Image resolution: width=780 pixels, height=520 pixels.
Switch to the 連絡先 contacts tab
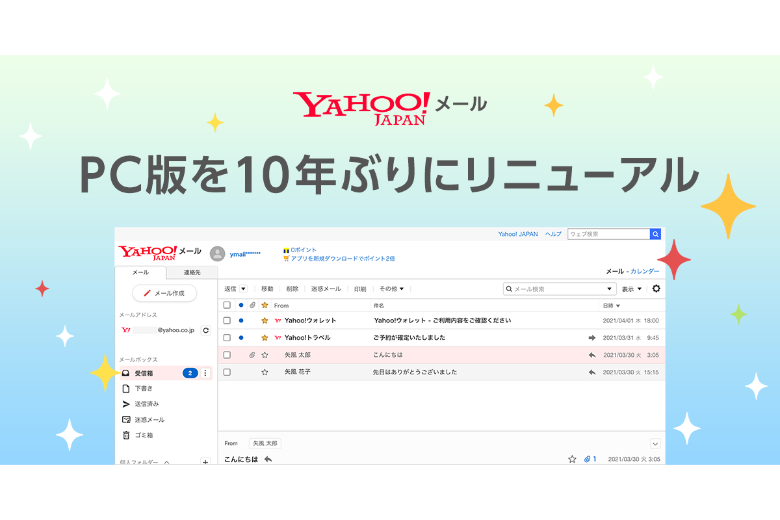(x=192, y=272)
